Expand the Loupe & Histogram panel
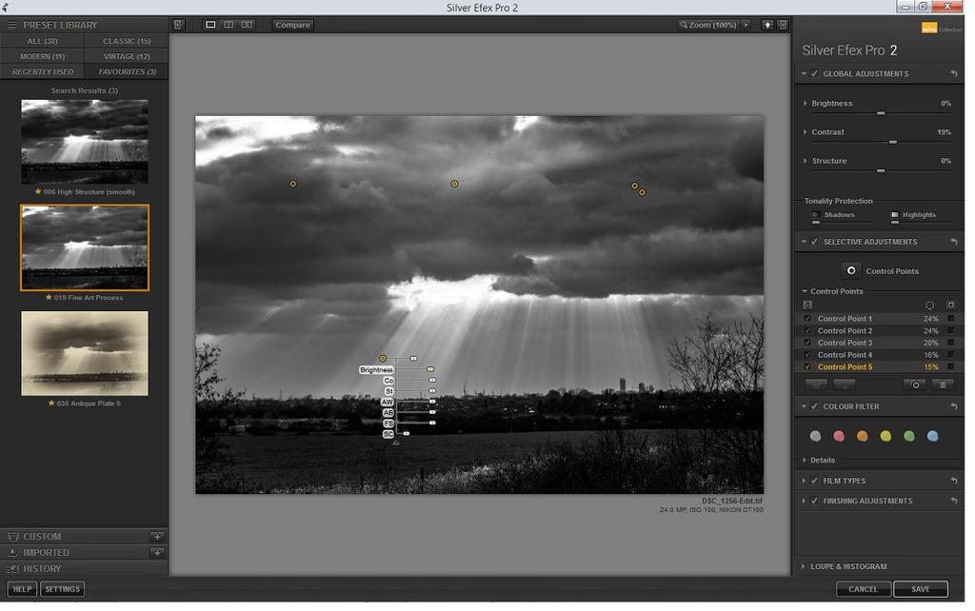 click(804, 567)
